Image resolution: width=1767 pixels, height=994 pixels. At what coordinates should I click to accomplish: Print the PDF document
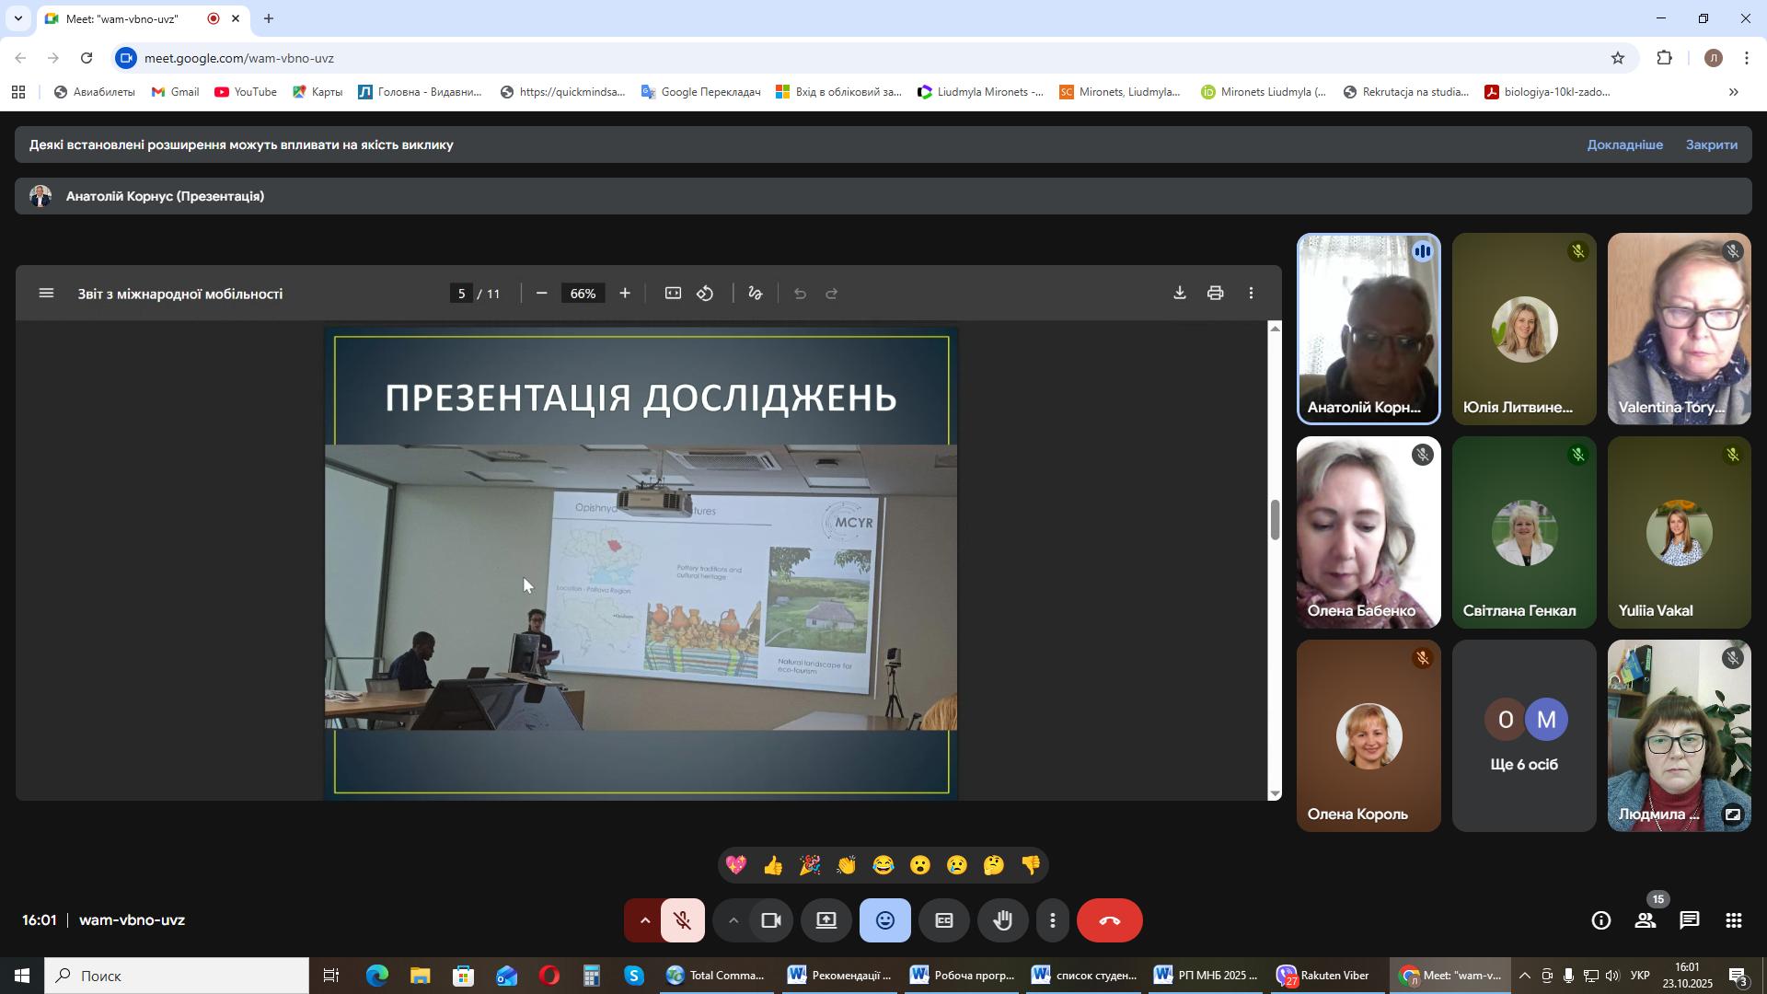pos(1215,294)
